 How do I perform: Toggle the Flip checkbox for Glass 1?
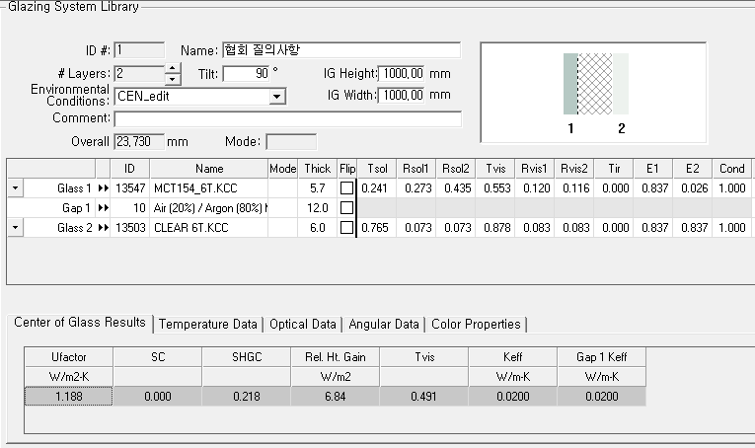pos(346,188)
